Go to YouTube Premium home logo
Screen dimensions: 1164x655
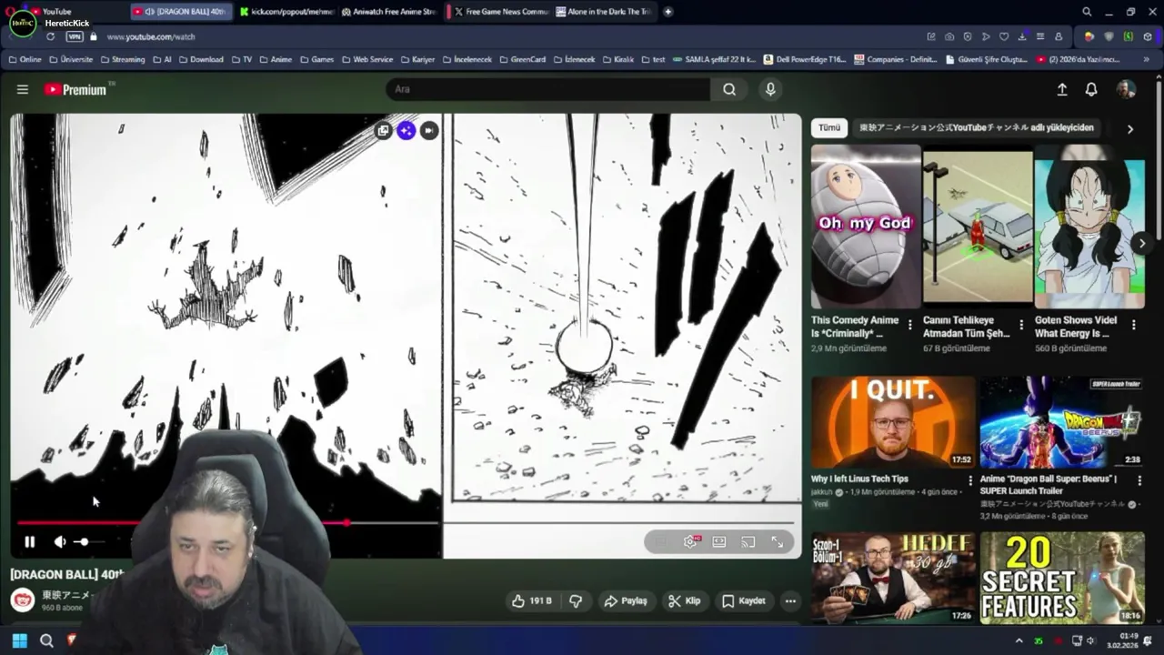(x=75, y=89)
